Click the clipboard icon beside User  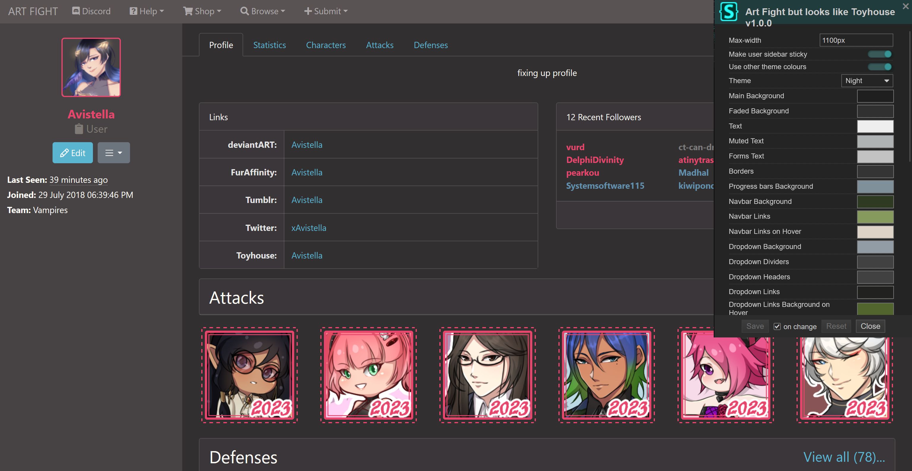click(79, 129)
